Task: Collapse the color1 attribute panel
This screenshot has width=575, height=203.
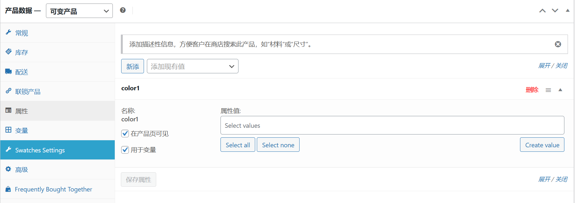Action: [561, 90]
